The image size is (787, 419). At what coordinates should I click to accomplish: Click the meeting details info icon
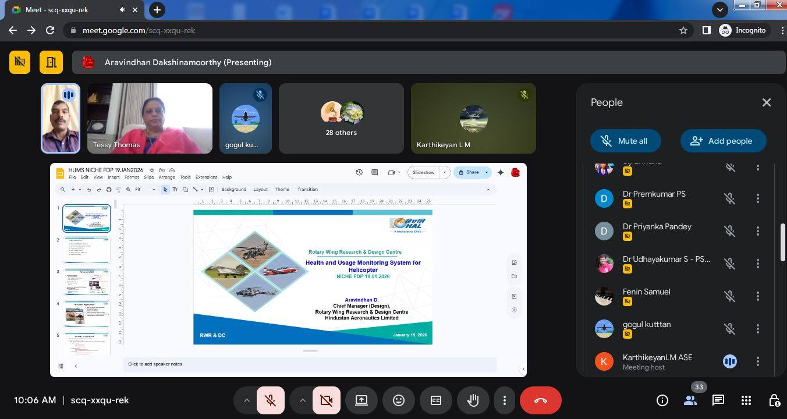pos(662,400)
